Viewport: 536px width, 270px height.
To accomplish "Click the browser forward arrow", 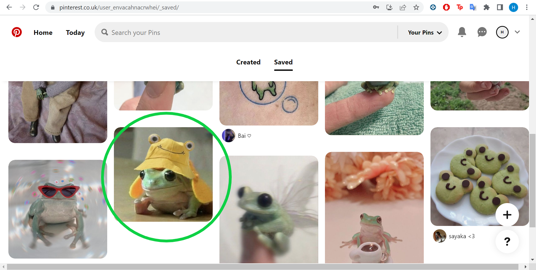I will pos(23,7).
